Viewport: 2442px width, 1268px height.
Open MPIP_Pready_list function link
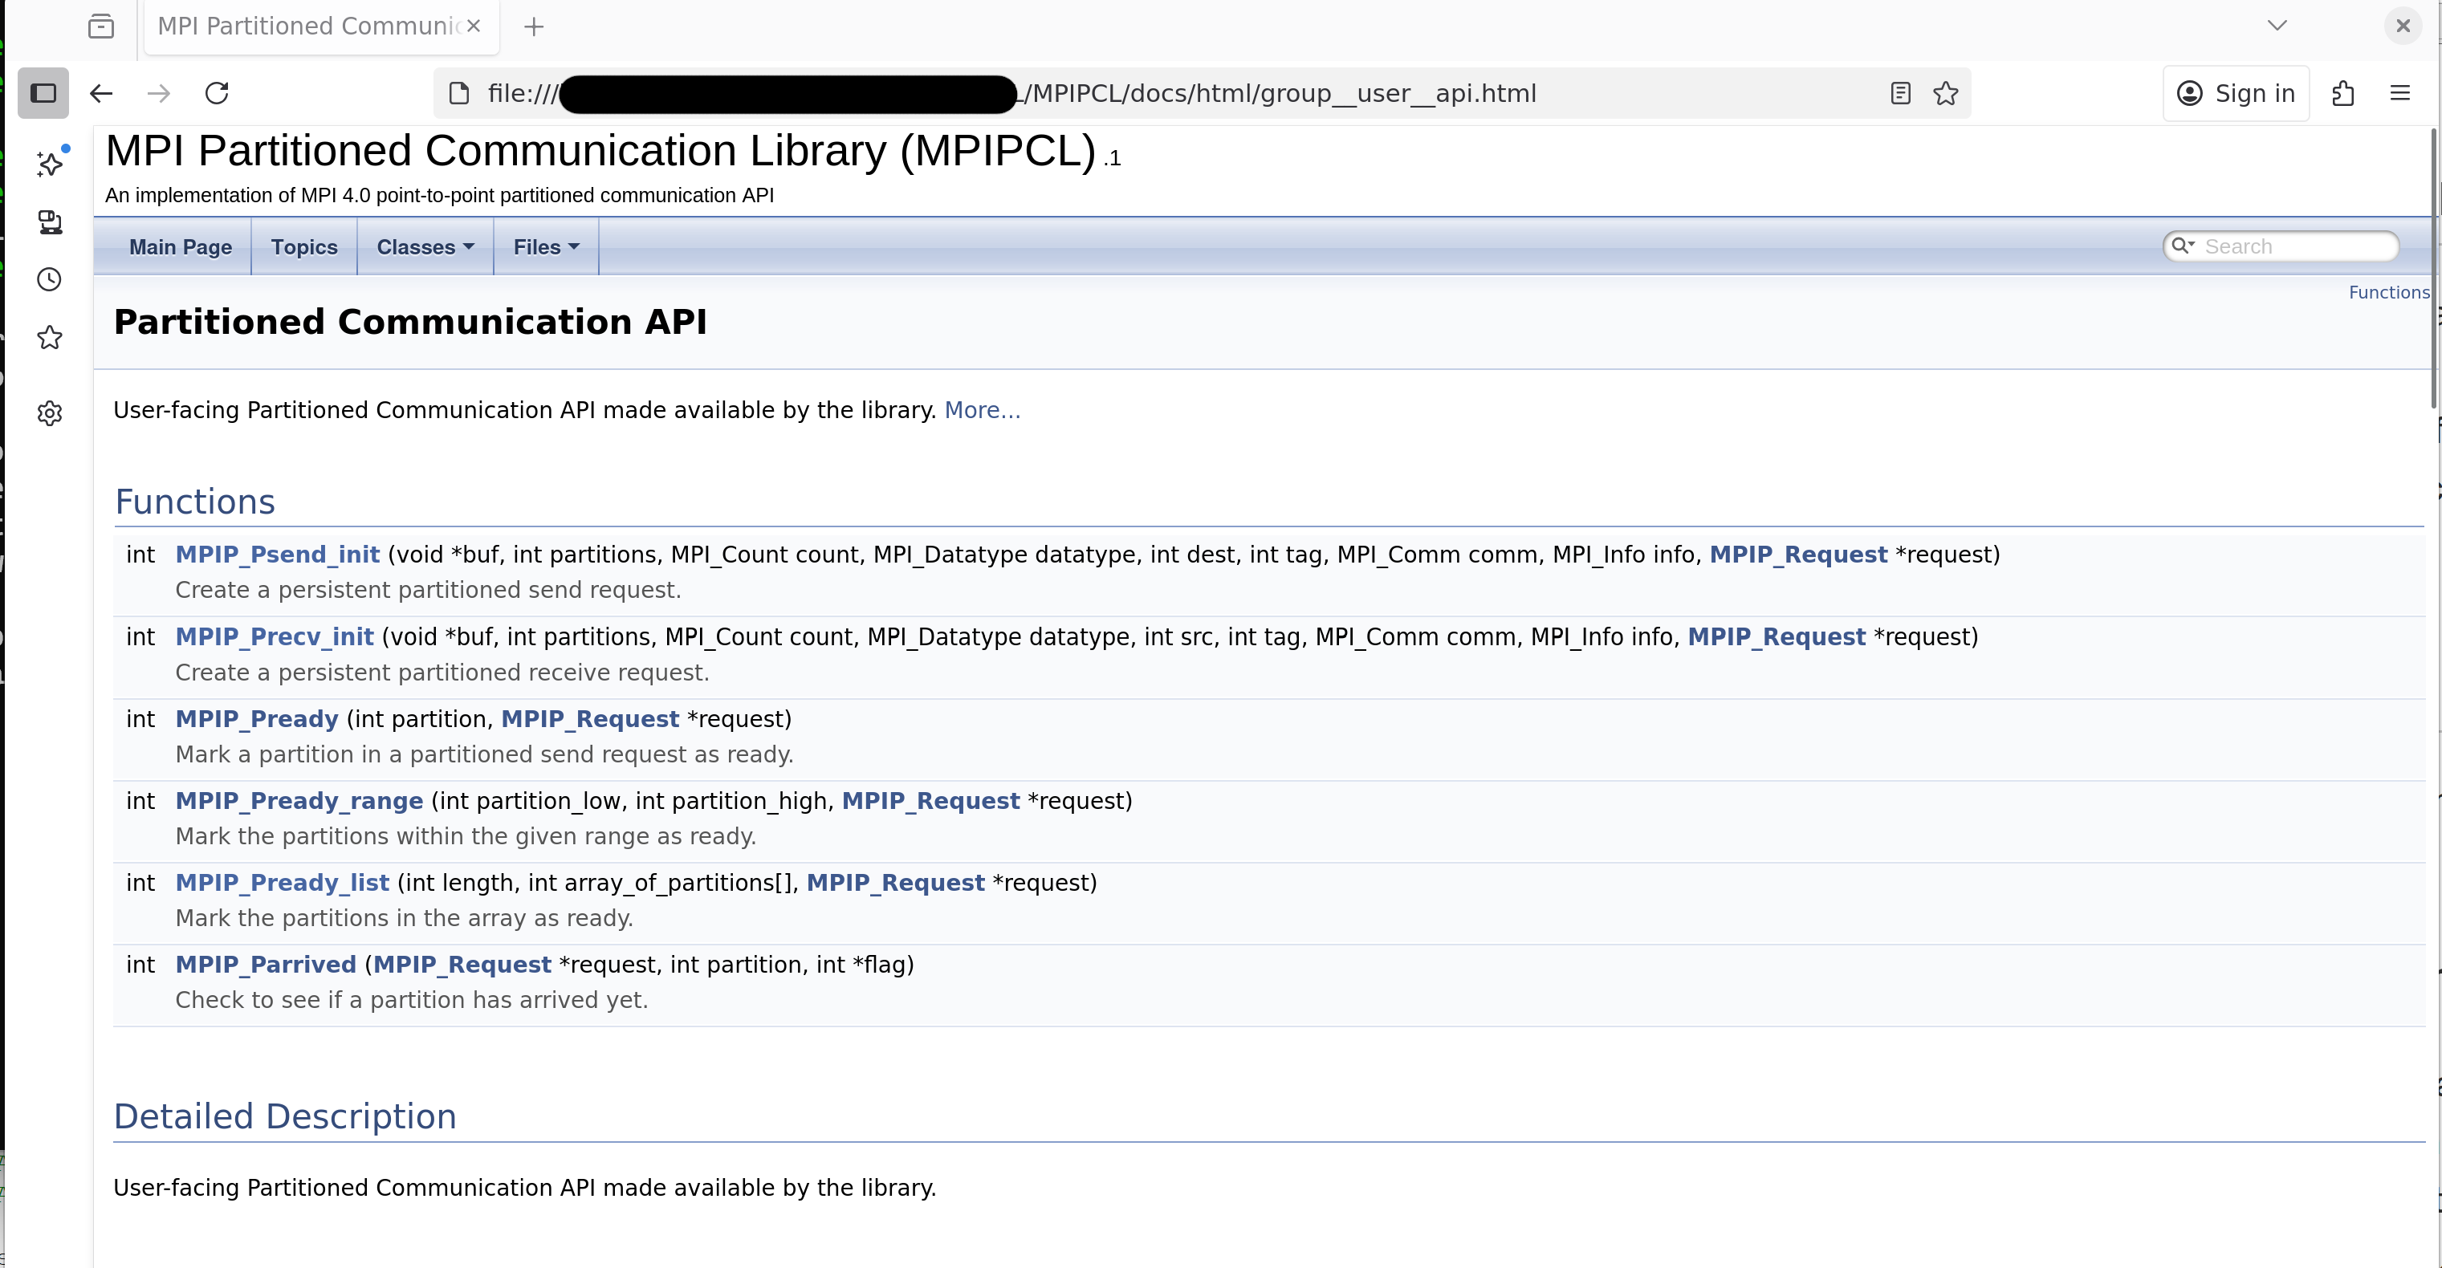click(283, 882)
